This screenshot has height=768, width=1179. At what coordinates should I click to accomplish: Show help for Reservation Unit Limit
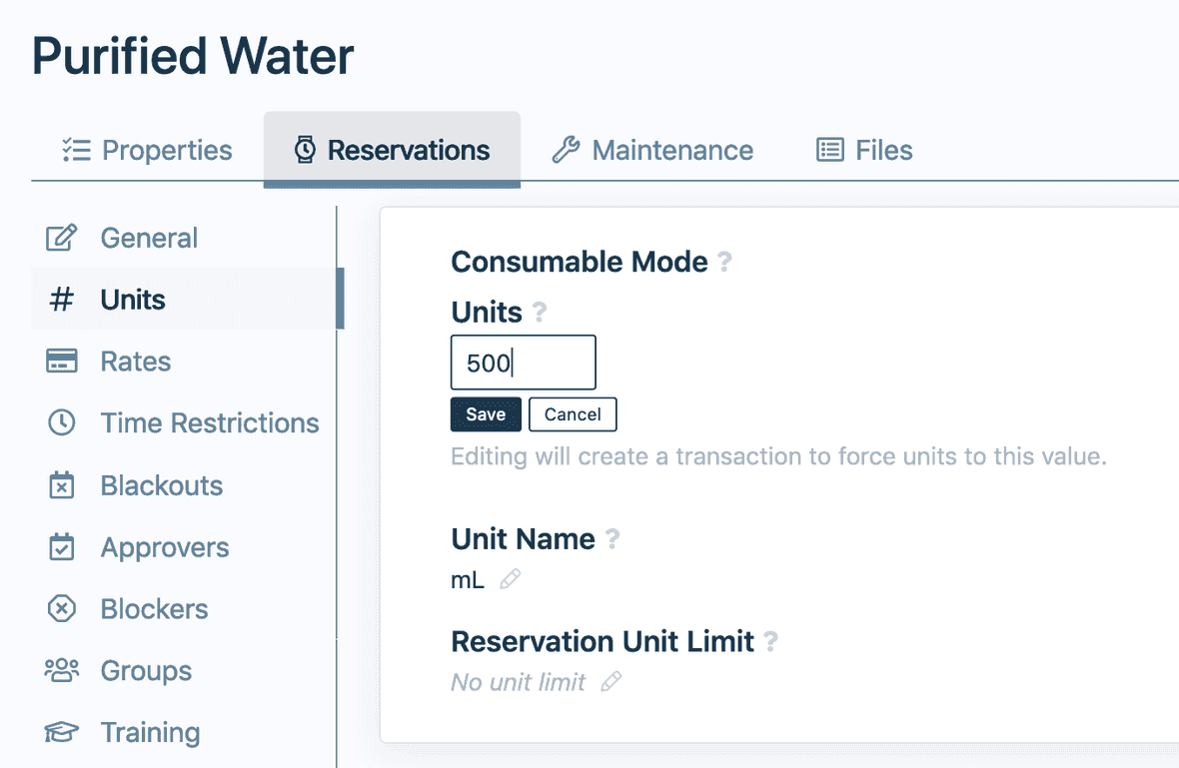tap(770, 641)
